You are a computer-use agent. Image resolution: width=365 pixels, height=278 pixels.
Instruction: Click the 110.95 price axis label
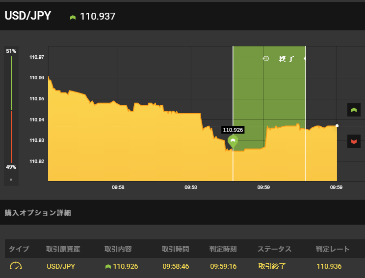(37, 99)
